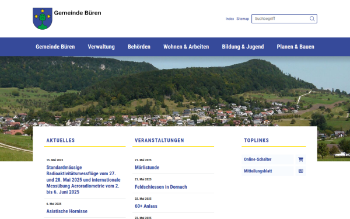
Task: Open the Wohnen & Arbeiten menu
Action: pyautogui.click(x=186, y=47)
